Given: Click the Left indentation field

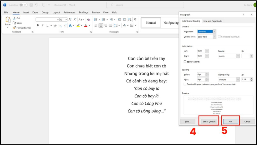Looking at the screenshot, I should pyautogui.click(x=201, y=51).
